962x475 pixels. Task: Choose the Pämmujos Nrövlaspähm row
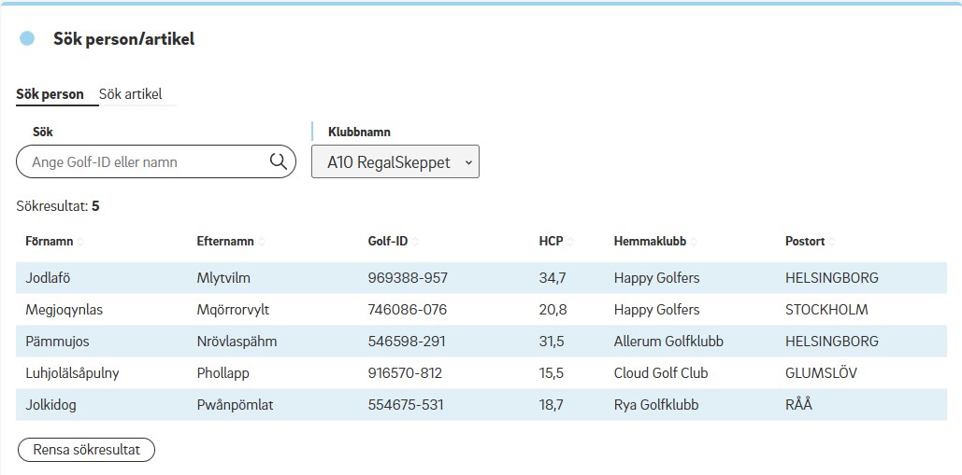[x=481, y=342]
